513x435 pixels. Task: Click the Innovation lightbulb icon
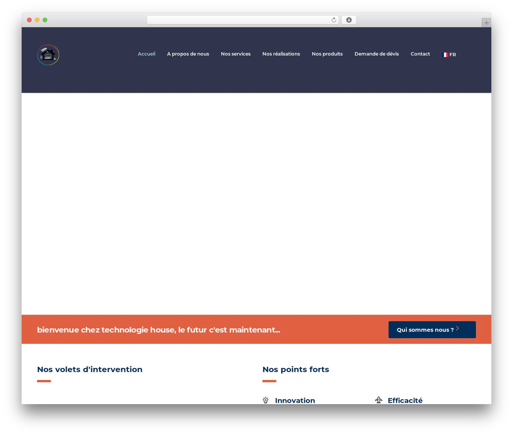pyautogui.click(x=266, y=400)
